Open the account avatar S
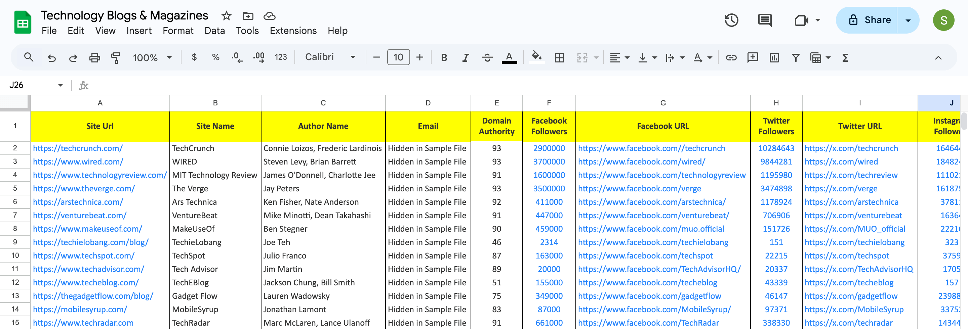 943,20
